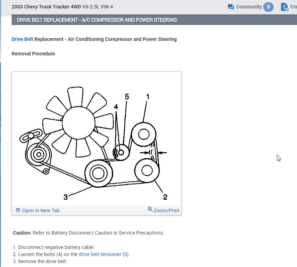Open the Zoom/Print view of the diagram
The image size is (297, 267).
click(x=166, y=211)
